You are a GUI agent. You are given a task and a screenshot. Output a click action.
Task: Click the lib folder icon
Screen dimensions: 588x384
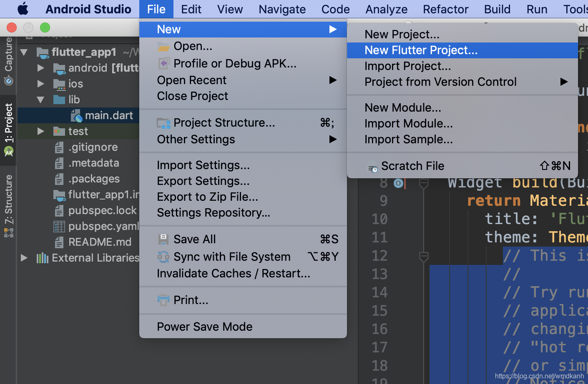tap(59, 100)
